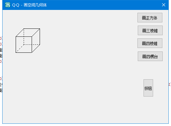
Task: Select the 画四棱锥 button
Action: pyautogui.click(x=150, y=43)
